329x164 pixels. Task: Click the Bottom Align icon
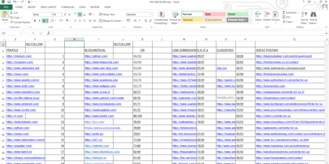(x=84, y=15)
